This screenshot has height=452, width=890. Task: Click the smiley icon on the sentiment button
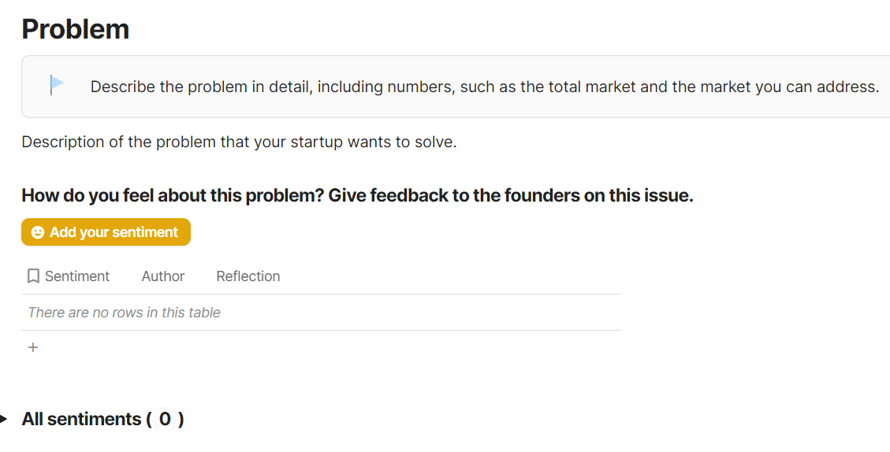pos(38,232)
